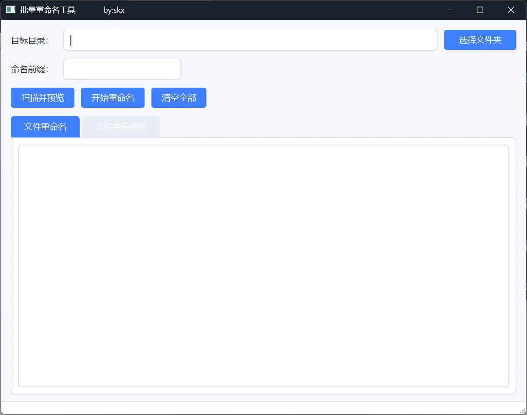The height and width of the screenshot is (415, 527).
Task: Click the 命名前缀 label
Action: [29, 69]
